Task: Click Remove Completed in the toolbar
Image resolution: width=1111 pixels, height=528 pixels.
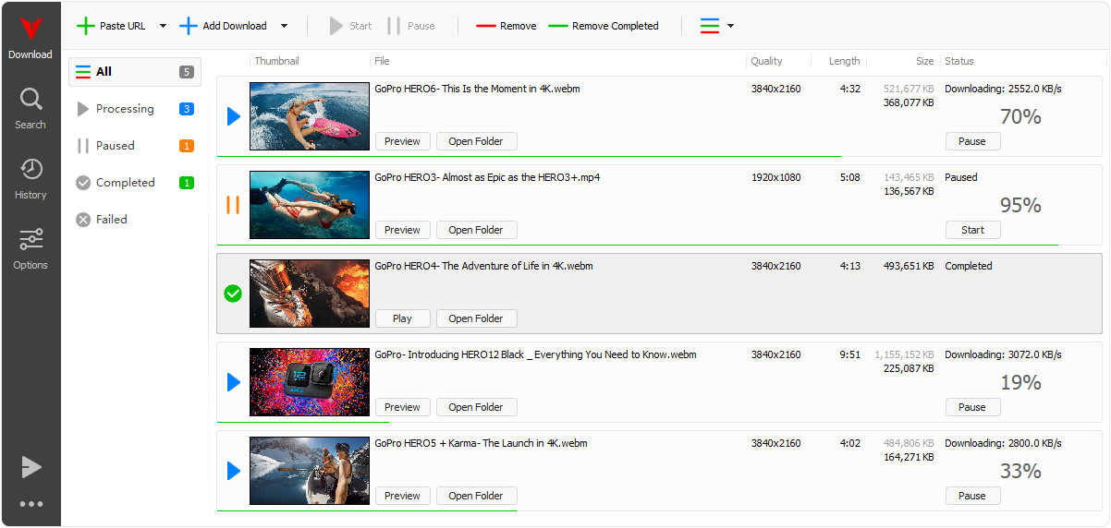Action: 604,26
